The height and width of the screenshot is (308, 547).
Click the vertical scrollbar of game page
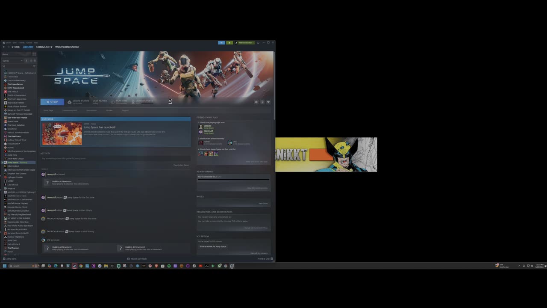point(274,86)
